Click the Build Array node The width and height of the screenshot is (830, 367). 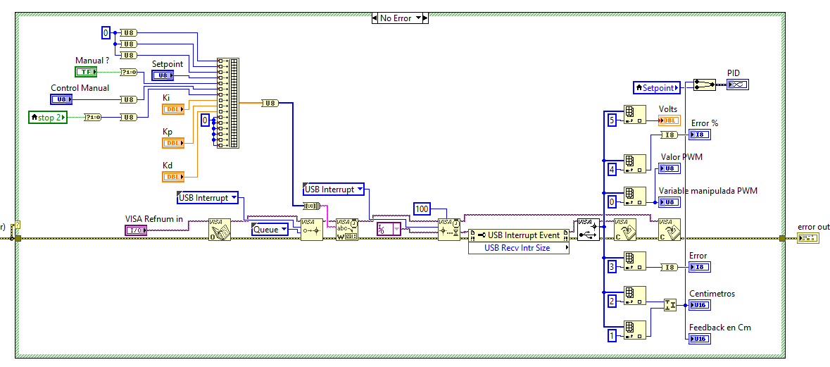[x=227, y=104]
